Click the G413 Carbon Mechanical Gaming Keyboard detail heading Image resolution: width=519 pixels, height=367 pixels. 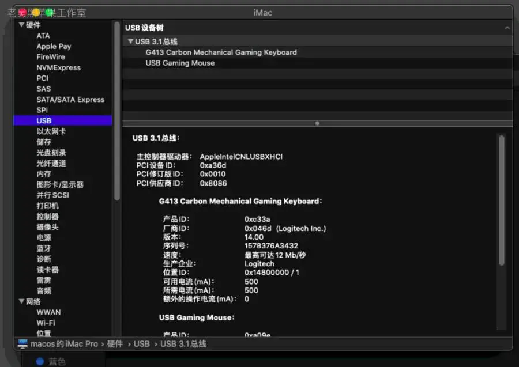(x=240, y=201)
